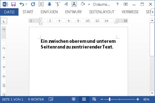This screenshot has width=155, height=103.
Task: Click the vertical scrollbar down arrow
Action: (x=152, y=93)
